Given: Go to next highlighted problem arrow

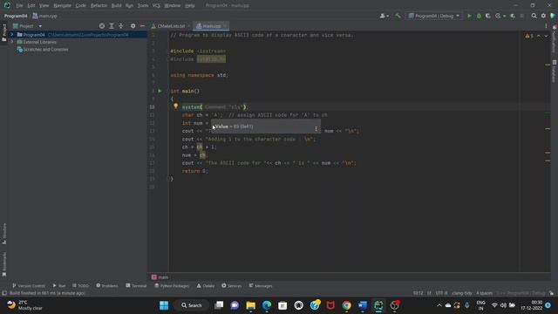Looking at the screenshot, I should pos(546,36).
